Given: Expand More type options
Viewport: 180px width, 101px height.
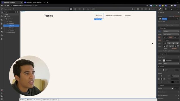Looking at the screenshot, I should (168, 51).
